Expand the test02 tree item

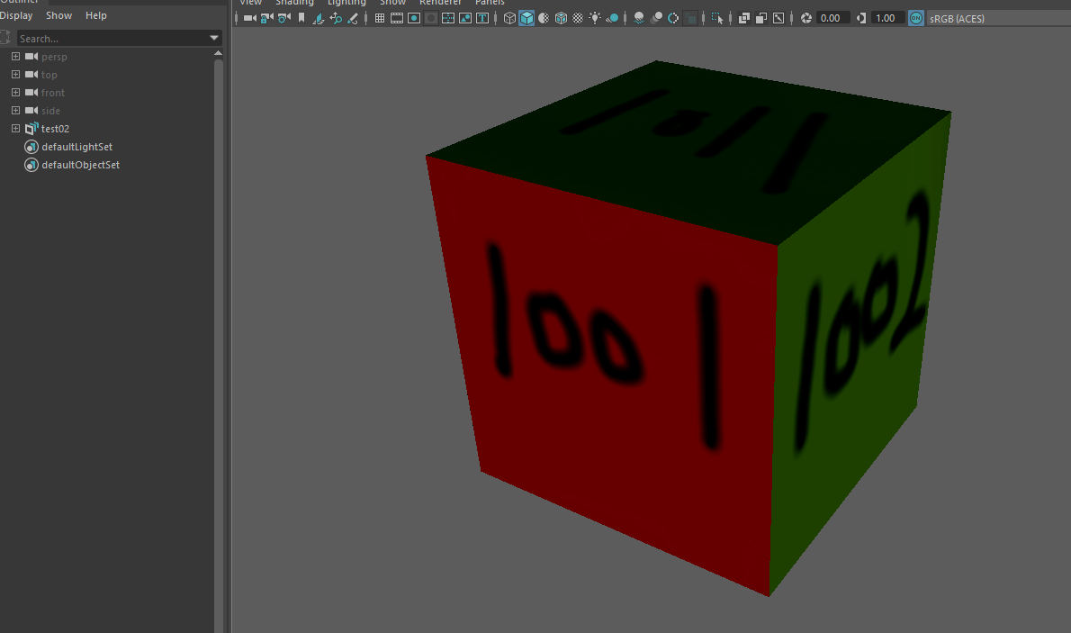pos(14,128)
